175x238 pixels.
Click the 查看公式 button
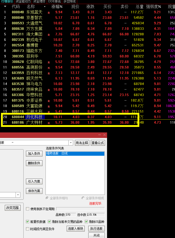tap(98, 143)
